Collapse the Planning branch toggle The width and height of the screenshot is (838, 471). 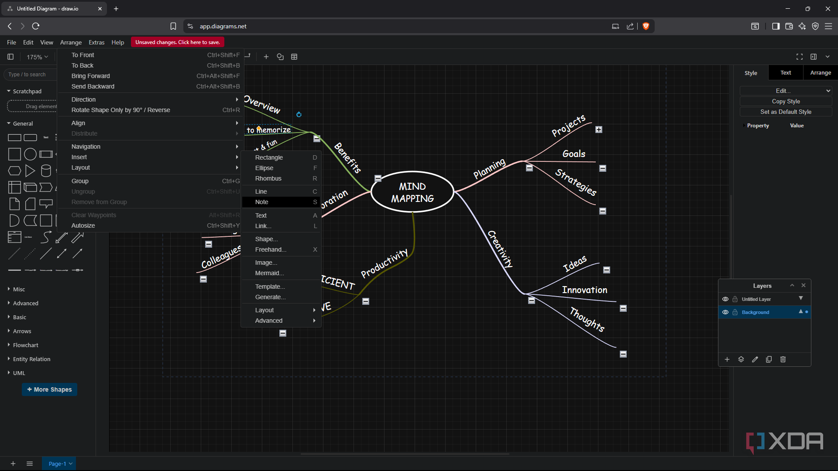529,168
